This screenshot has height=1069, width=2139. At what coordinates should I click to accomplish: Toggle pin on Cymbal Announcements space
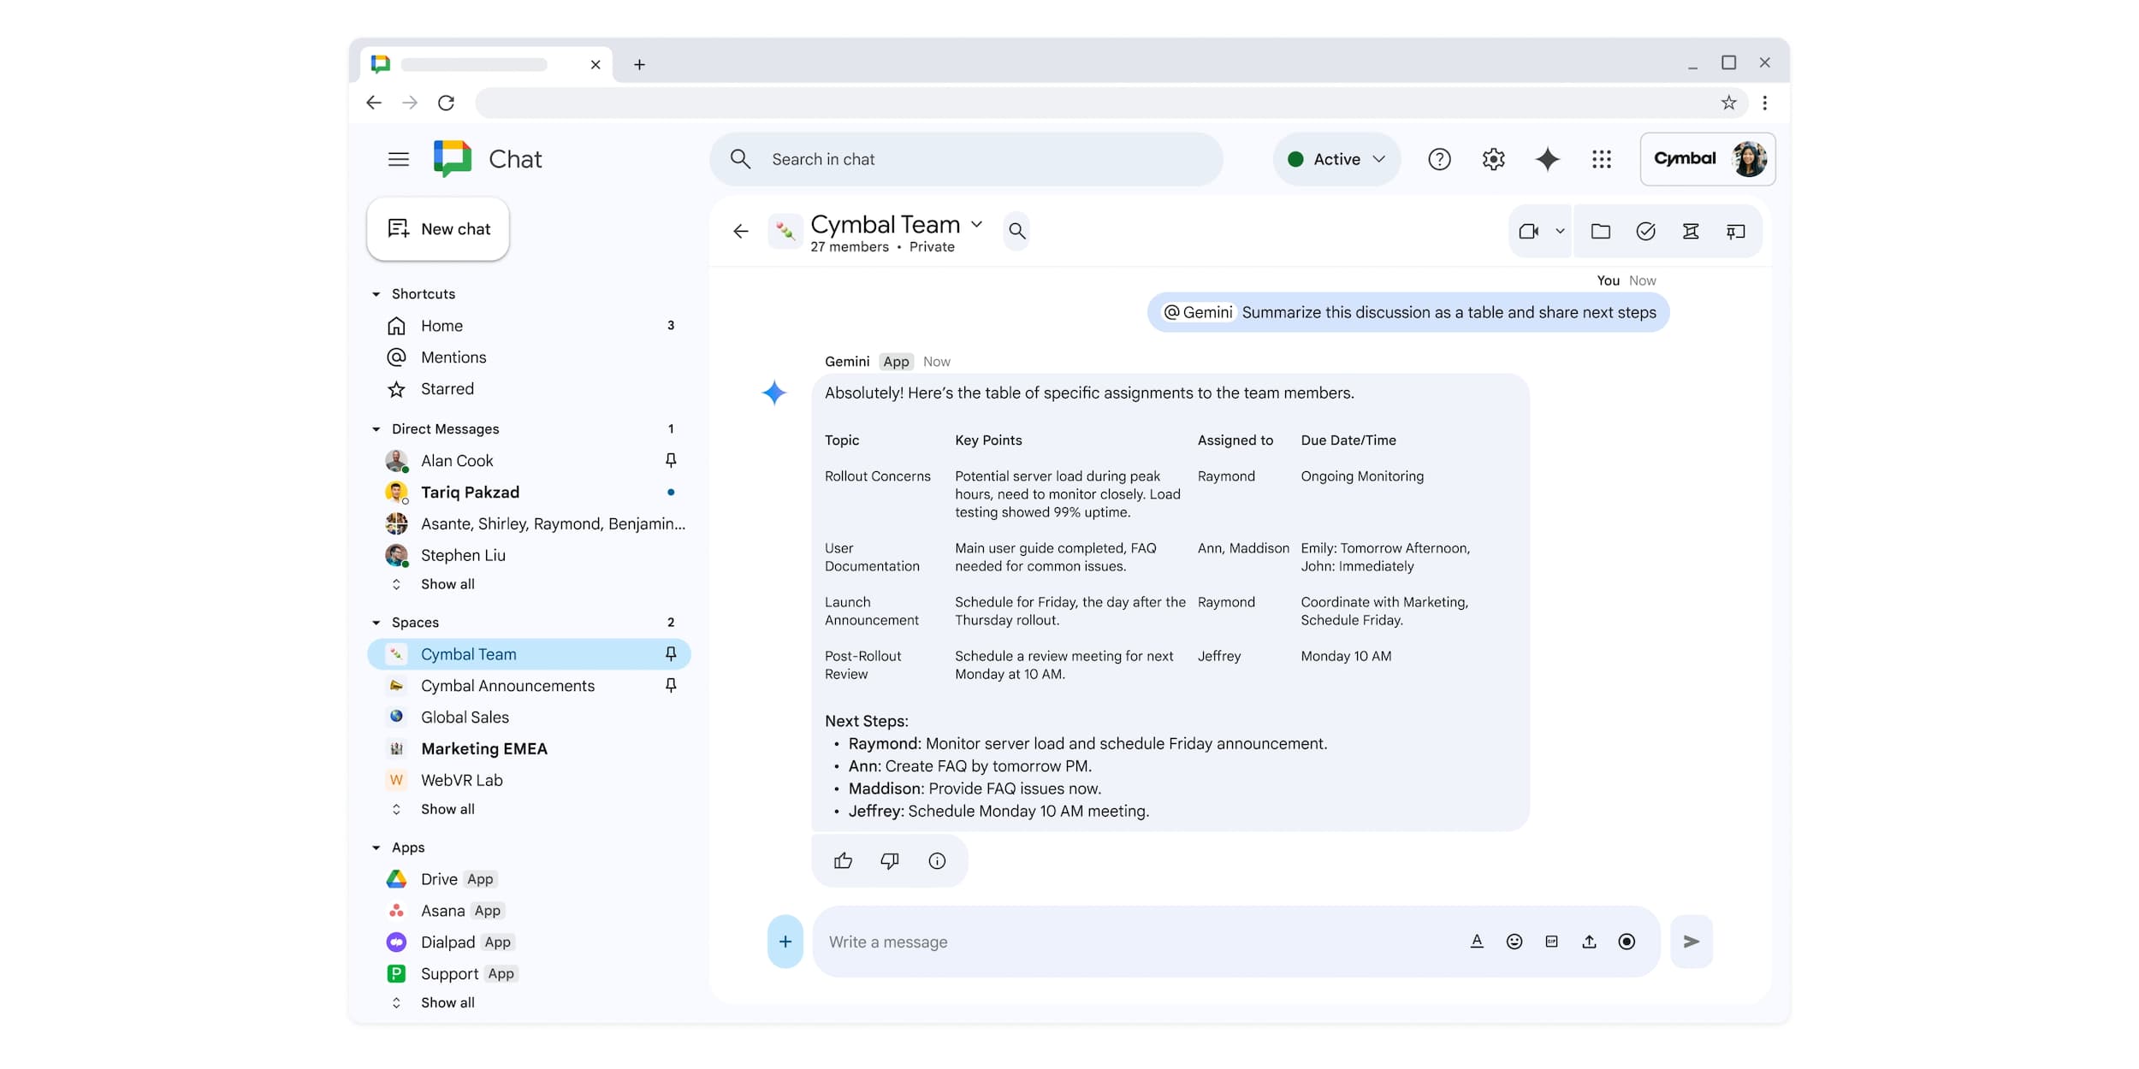click(x=671, y=686)
